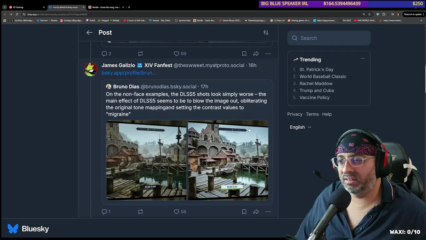
Task: Repost James Galizio's post
Action: pos(140,211)
